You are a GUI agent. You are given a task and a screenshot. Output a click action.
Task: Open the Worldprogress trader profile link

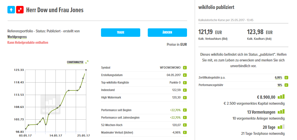[x=17, y=37]
